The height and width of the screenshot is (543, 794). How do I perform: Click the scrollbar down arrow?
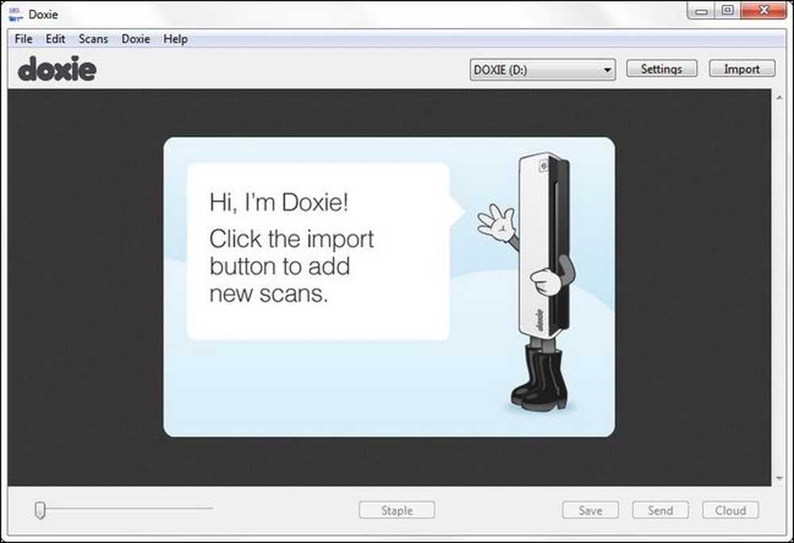(780, 478)
